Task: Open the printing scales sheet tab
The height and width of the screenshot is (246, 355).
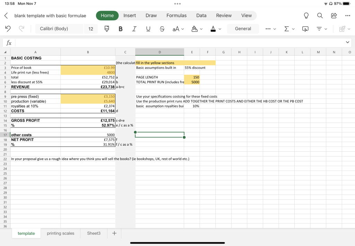Action: tap(60, 233)
